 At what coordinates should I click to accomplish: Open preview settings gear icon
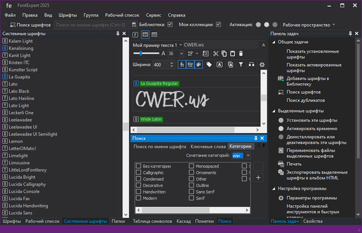pyautogui.click(x=262, y=65)
